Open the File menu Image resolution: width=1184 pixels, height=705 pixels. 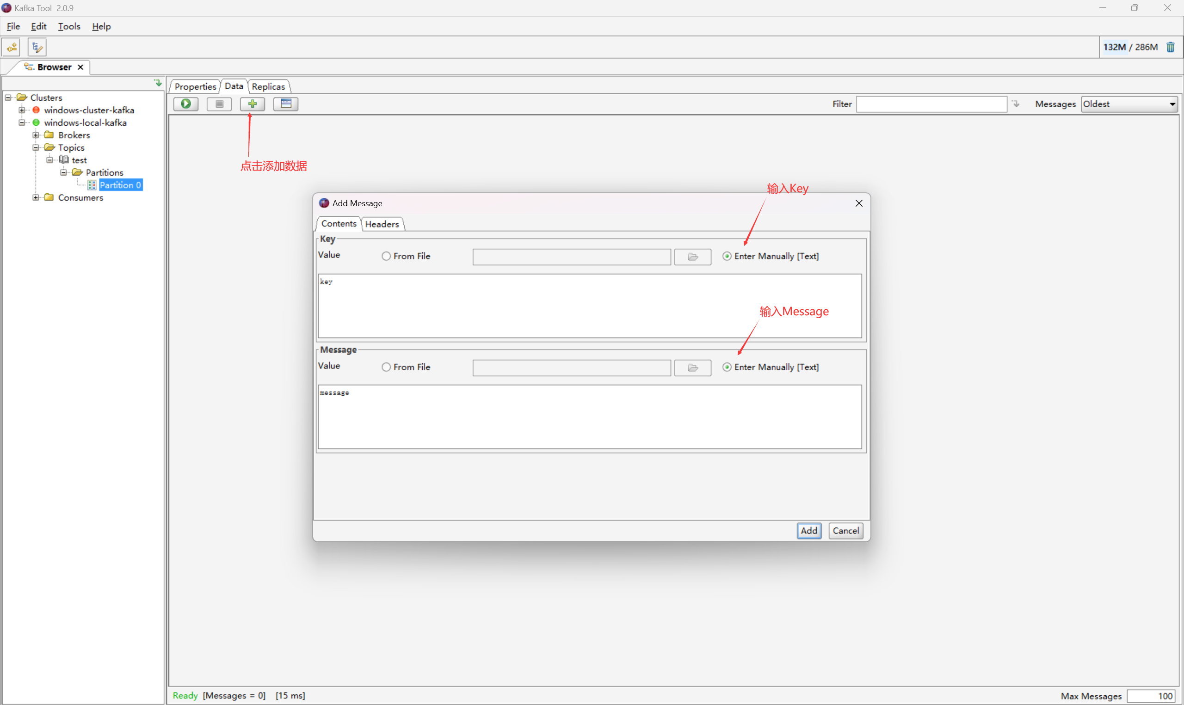coord(13,26)
